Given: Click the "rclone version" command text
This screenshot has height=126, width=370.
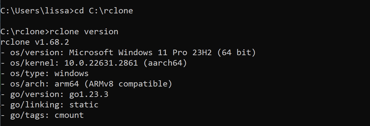Looking at the screenshot, I should tap(84, 32).
